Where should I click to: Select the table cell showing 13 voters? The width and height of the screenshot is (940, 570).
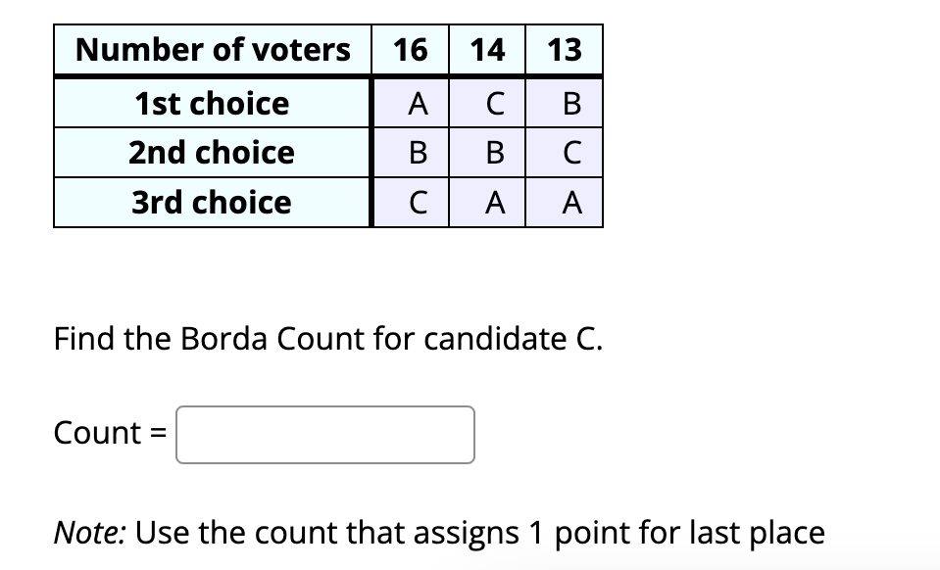564,49
